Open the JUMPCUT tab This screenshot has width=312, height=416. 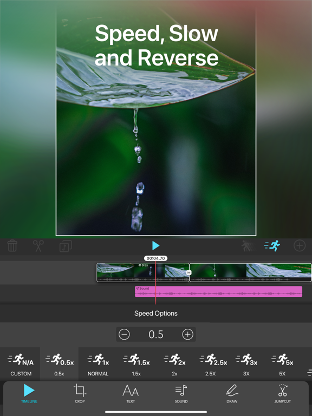pos(283,393)
